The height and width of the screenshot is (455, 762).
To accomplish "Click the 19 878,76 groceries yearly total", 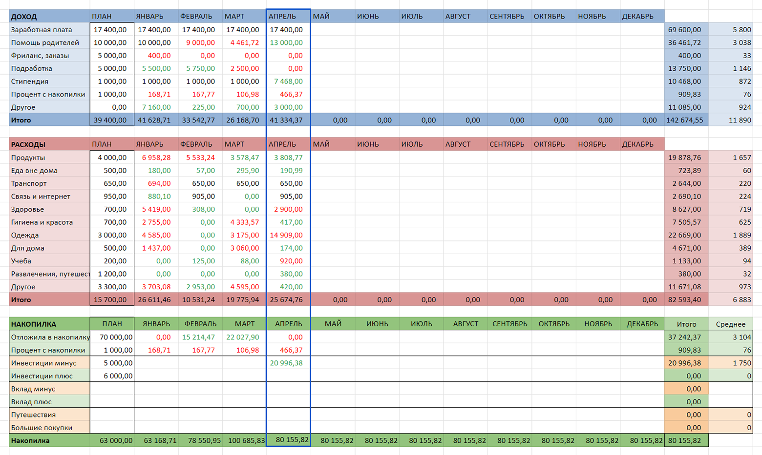I will 686,158.
